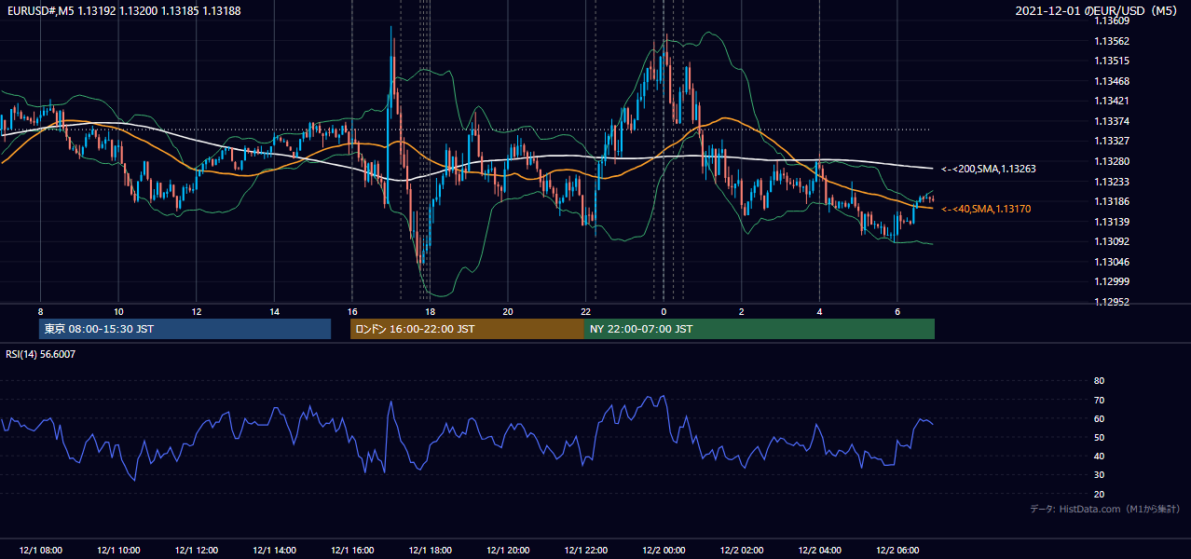Click hour 18 tick under the price chart
This screenshot has height=559, width=1191.
coord(430,311)
